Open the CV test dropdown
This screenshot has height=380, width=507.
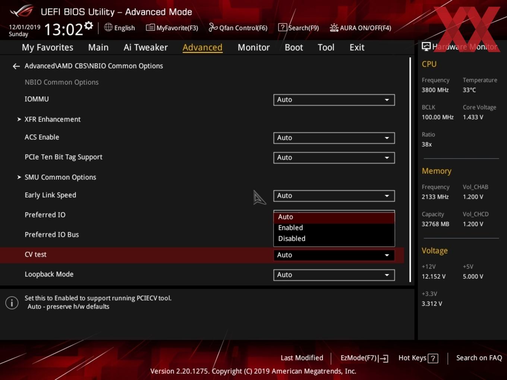tap(334, 255)
